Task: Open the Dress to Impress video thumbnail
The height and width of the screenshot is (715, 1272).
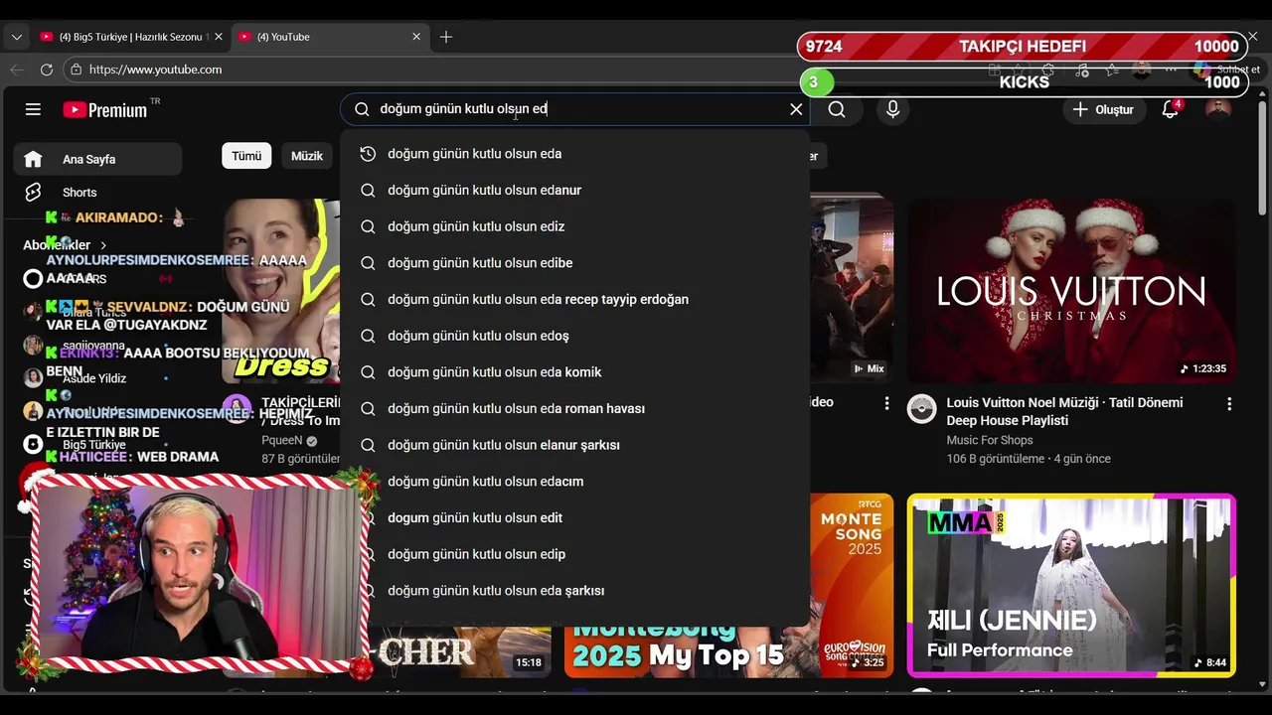Action: (x=281, y=291)
